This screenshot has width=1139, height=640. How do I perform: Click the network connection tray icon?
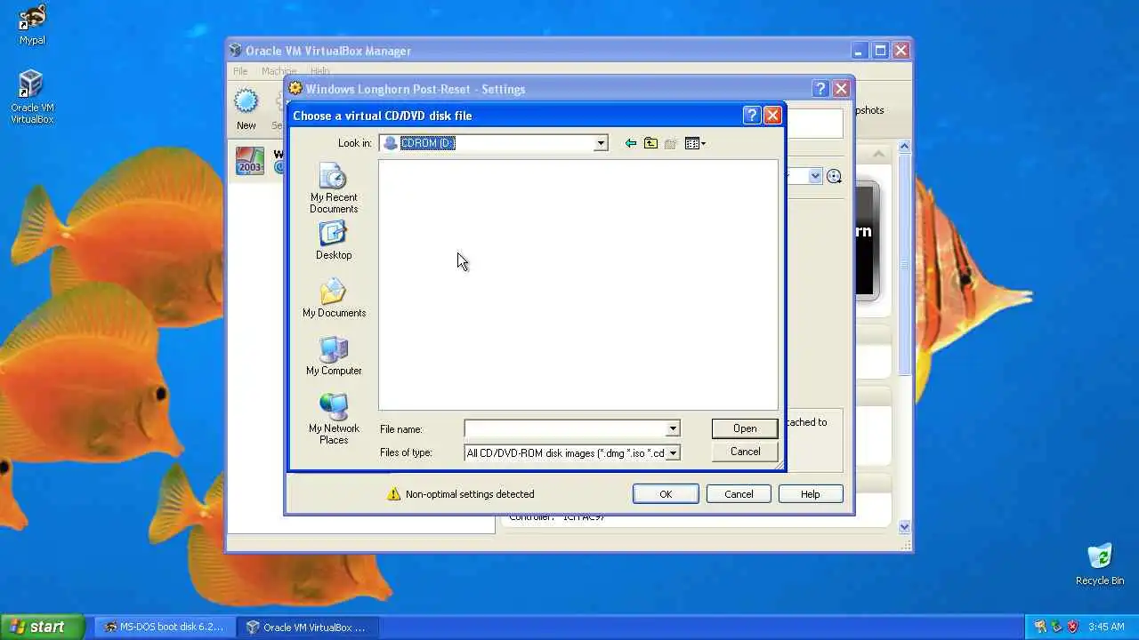tap(1056, 627)
